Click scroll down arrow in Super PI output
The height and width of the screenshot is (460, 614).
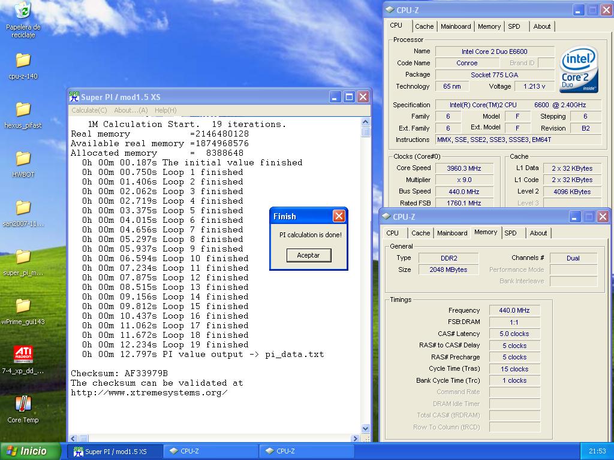[x=365, y=429]
